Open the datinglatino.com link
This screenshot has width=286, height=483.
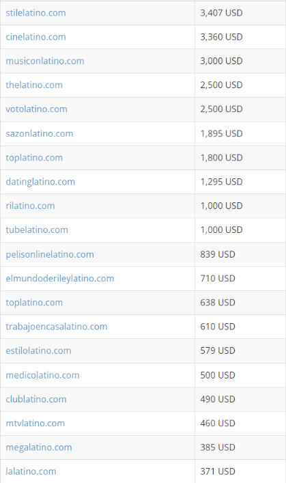[40, 182]
